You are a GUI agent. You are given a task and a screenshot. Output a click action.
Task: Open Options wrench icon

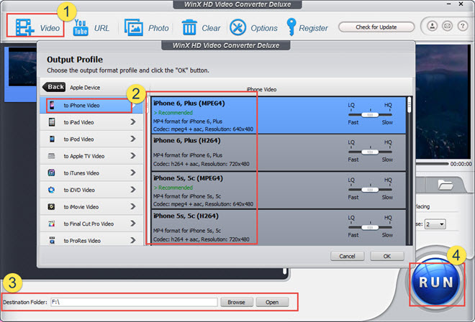237,27
